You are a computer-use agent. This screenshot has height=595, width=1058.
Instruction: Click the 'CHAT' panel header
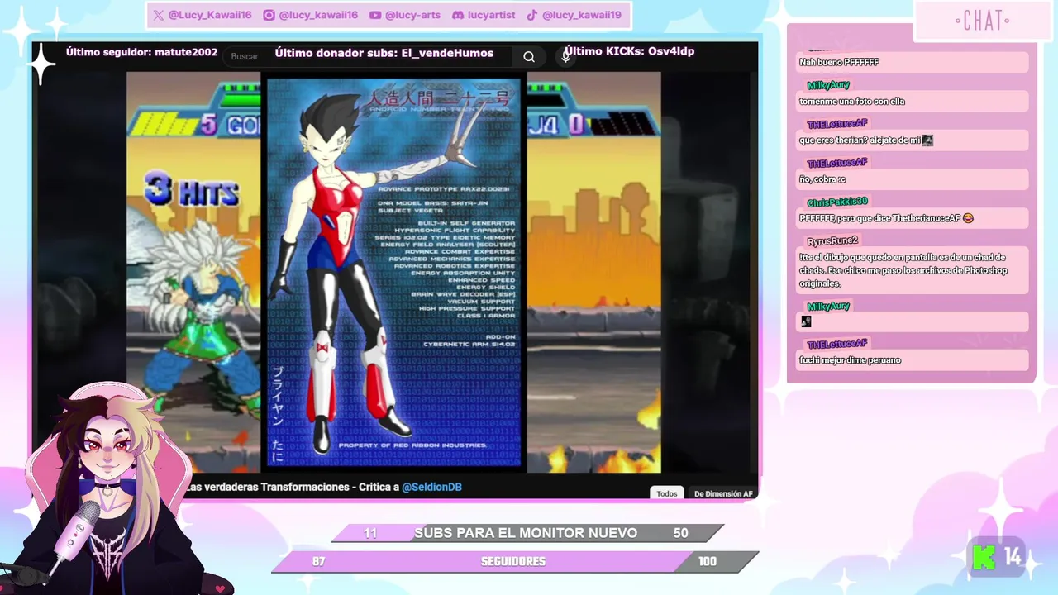point(983,21)
